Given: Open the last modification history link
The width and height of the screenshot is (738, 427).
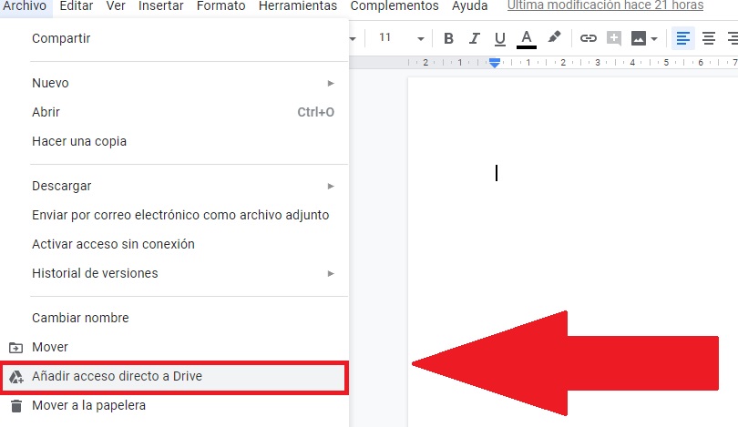Looking at the screenshot, I should tap(605, 6).
